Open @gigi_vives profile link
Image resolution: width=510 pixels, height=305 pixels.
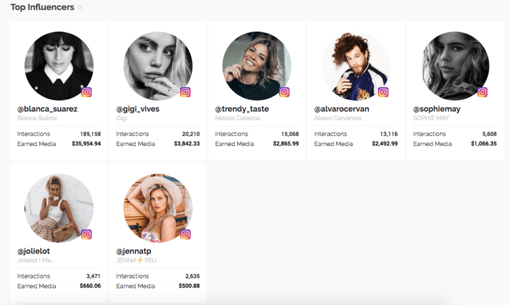[x=137, y=109]
